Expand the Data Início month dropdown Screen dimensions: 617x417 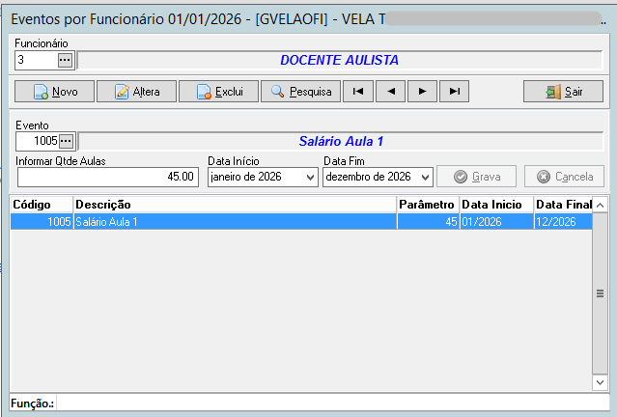click(x=310, y=177)
